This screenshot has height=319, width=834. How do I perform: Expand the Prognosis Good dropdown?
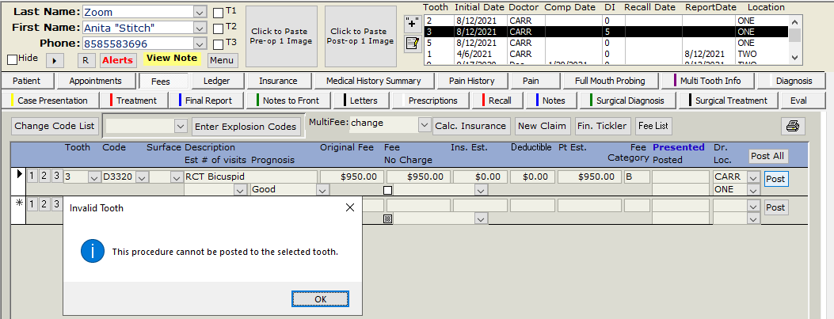[322, 190]
